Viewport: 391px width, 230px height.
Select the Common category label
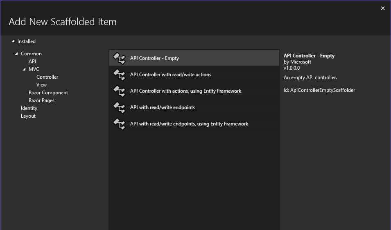point(31,53)
